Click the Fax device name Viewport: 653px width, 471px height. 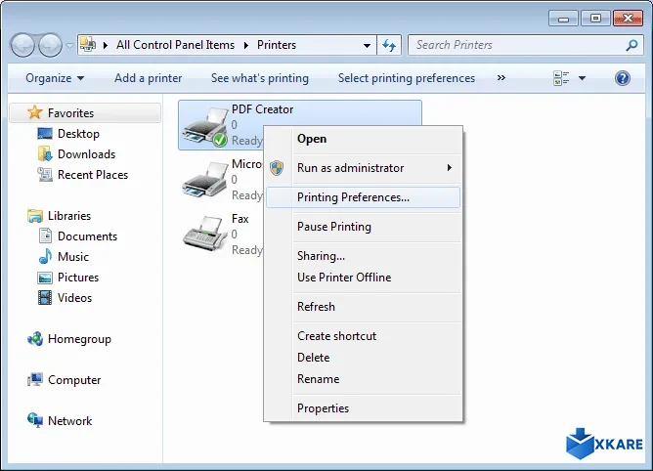(x=239, y=219)
